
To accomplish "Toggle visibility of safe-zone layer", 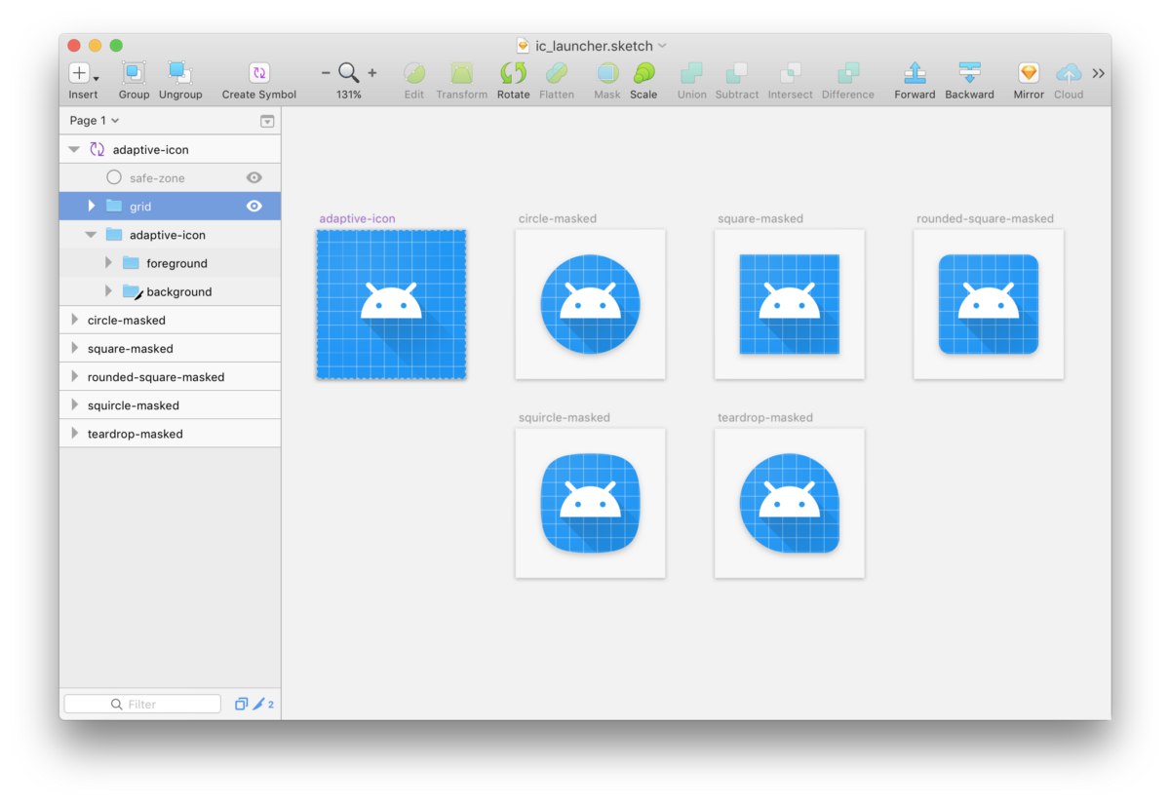I will point(253,177).
